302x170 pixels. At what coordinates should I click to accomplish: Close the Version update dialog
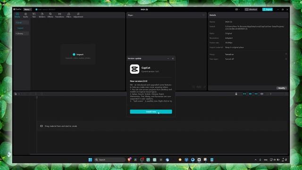tap(173, 59)
